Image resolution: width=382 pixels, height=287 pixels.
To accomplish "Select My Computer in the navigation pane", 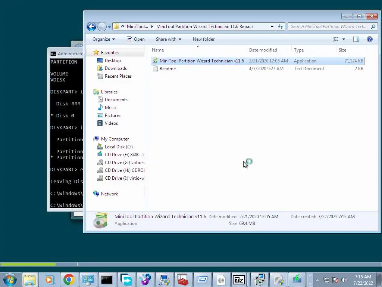I will tap(115, 139).
